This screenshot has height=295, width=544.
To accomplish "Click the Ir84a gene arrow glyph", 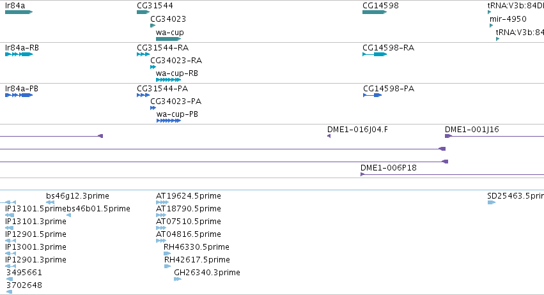I will (19, 12).
